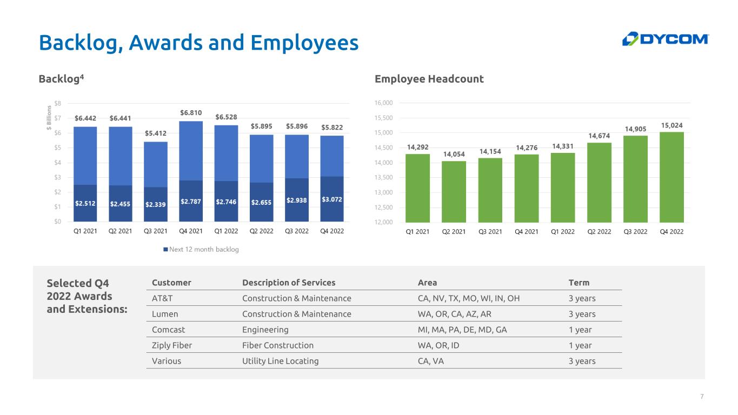Click the Term column header
The height and width of the screenshot is (415, 738).
[579, 283]
